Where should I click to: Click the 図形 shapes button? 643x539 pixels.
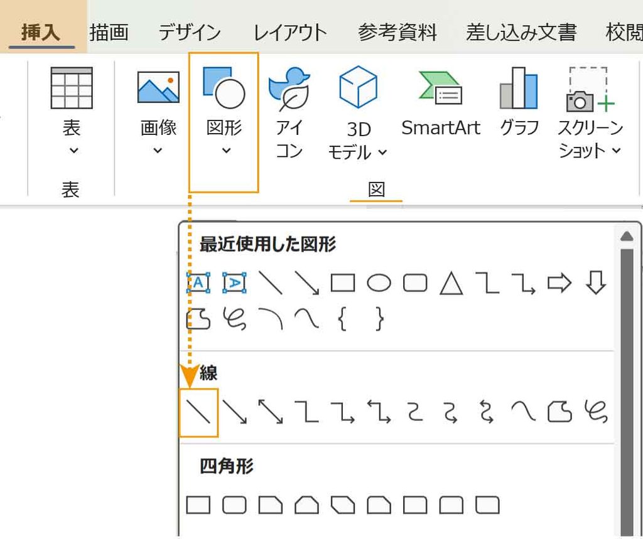pos(224,122)
